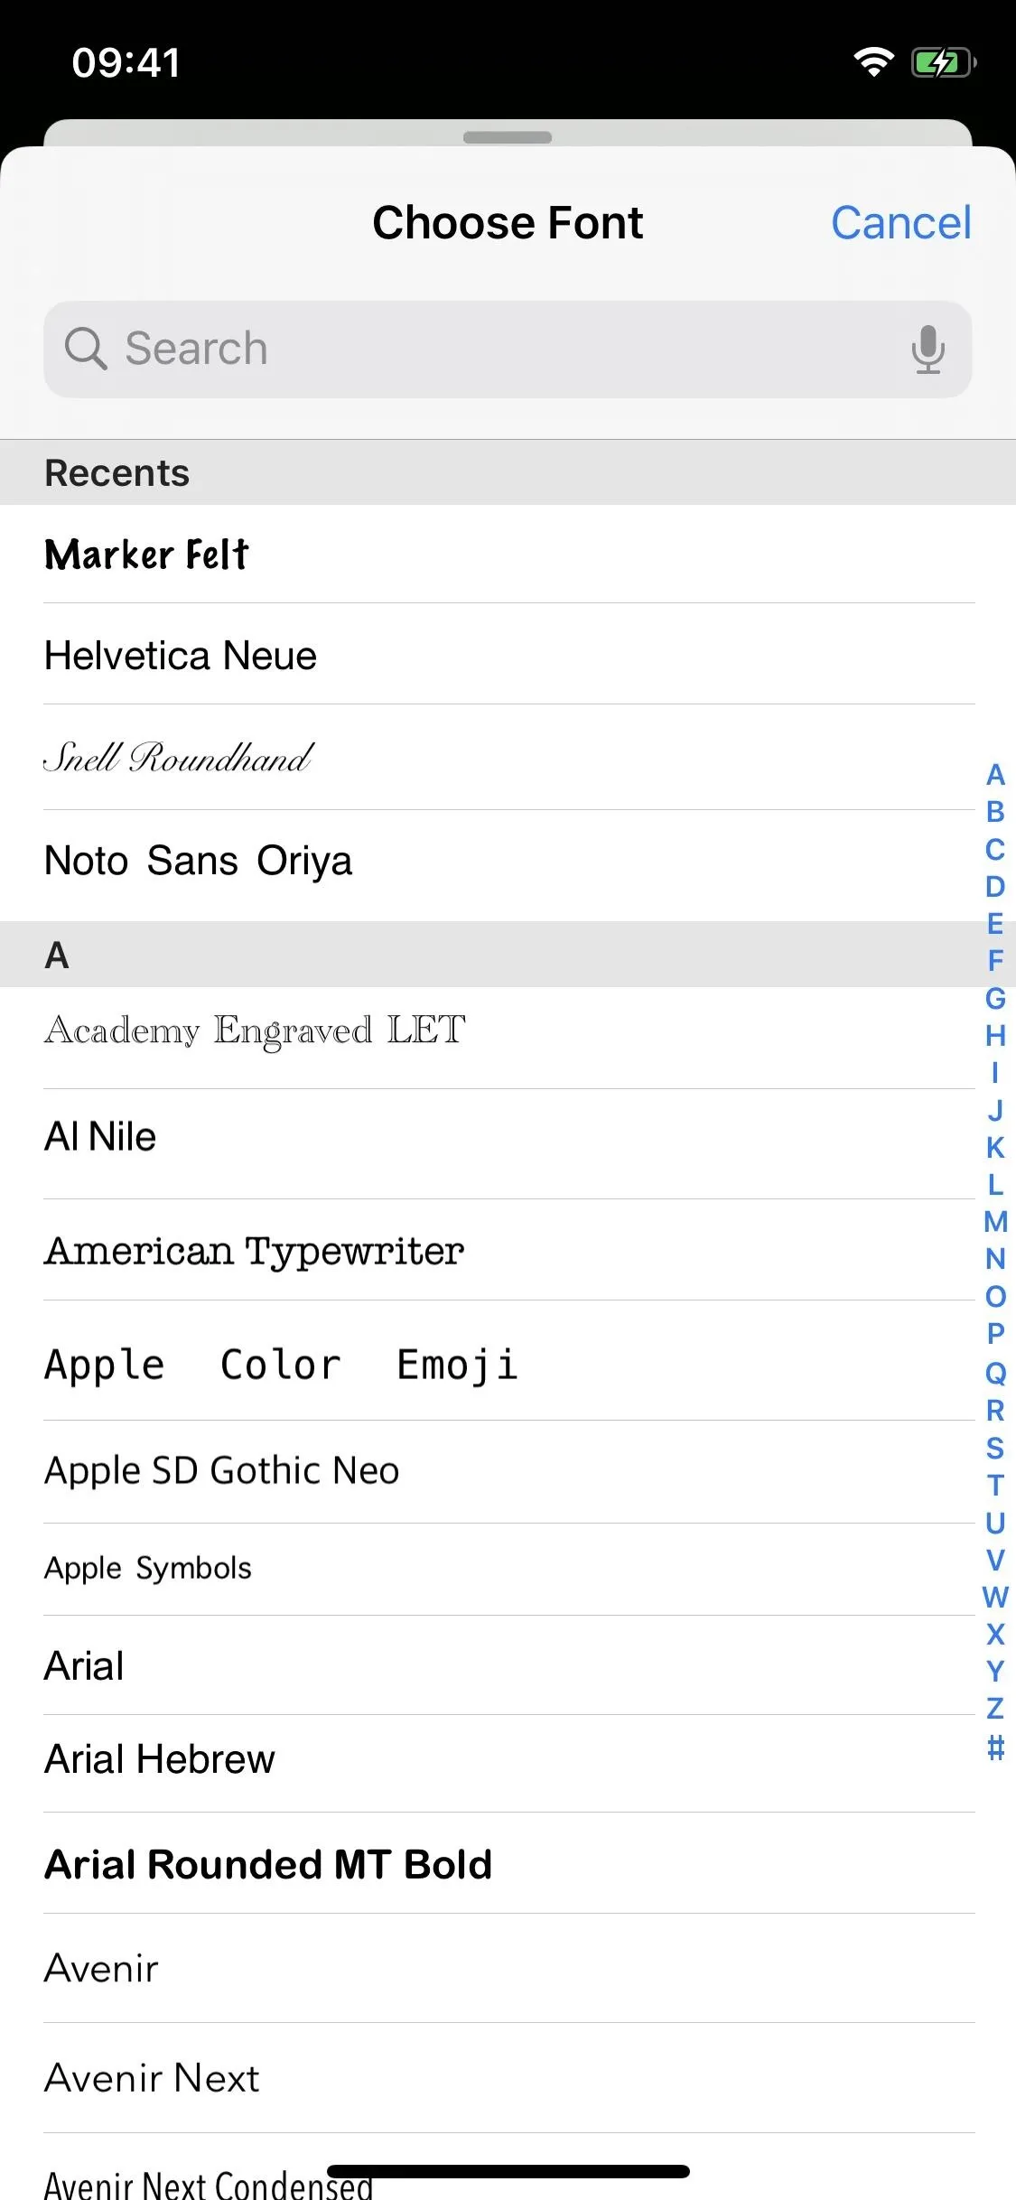This screenshot has height=2200, width=1016.
Task: Tap the home indicator bar
Action: (508, 2171)
